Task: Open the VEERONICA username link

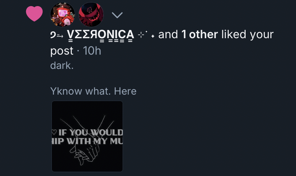Action: click(x=100, y=35)
